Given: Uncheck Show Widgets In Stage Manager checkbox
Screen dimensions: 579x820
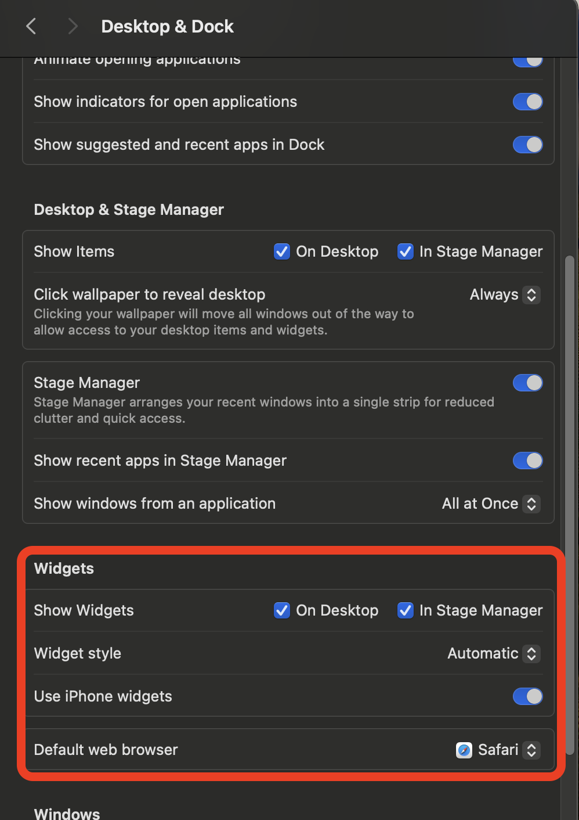Looking at the screenshot, I should (x=406, y=610).
